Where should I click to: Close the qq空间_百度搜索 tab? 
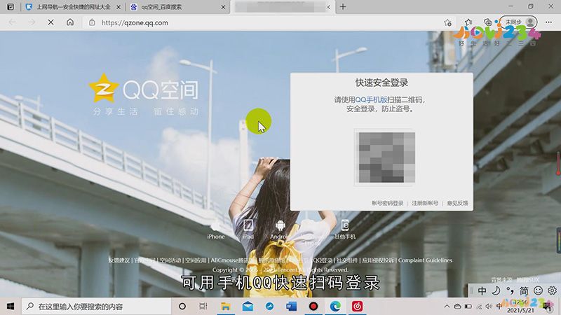(223, 7)
